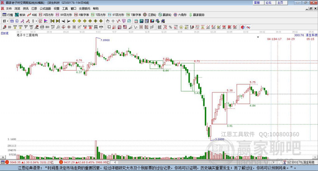Click the yin-yang taiji icon

pyautogui.click(x=243, y=27)
